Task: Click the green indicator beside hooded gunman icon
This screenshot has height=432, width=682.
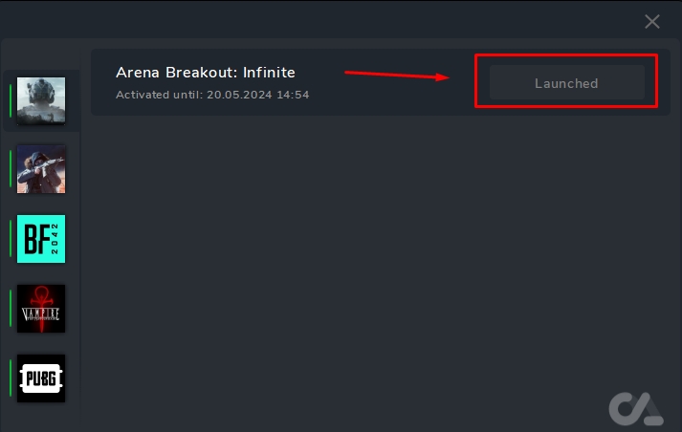Action: pyautogui.click(x=11, y=169)
